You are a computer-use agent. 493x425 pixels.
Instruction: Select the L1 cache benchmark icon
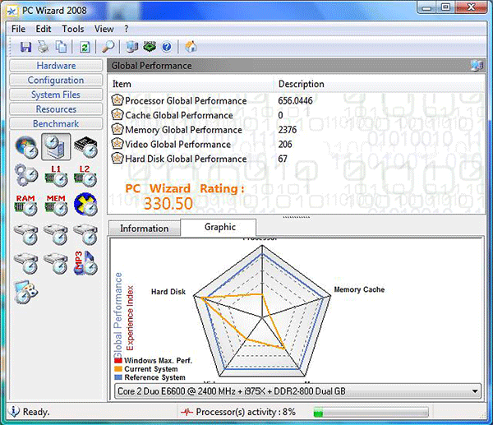pos(56,176)
